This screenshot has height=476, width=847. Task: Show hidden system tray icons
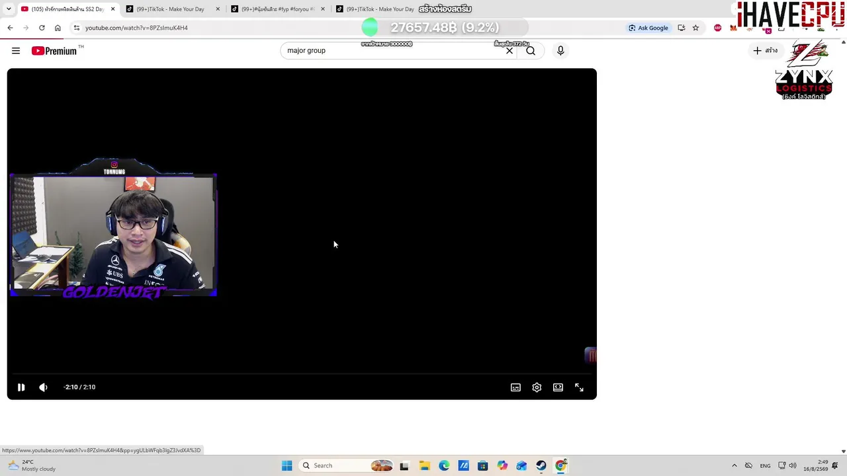[x=734, y=465]
